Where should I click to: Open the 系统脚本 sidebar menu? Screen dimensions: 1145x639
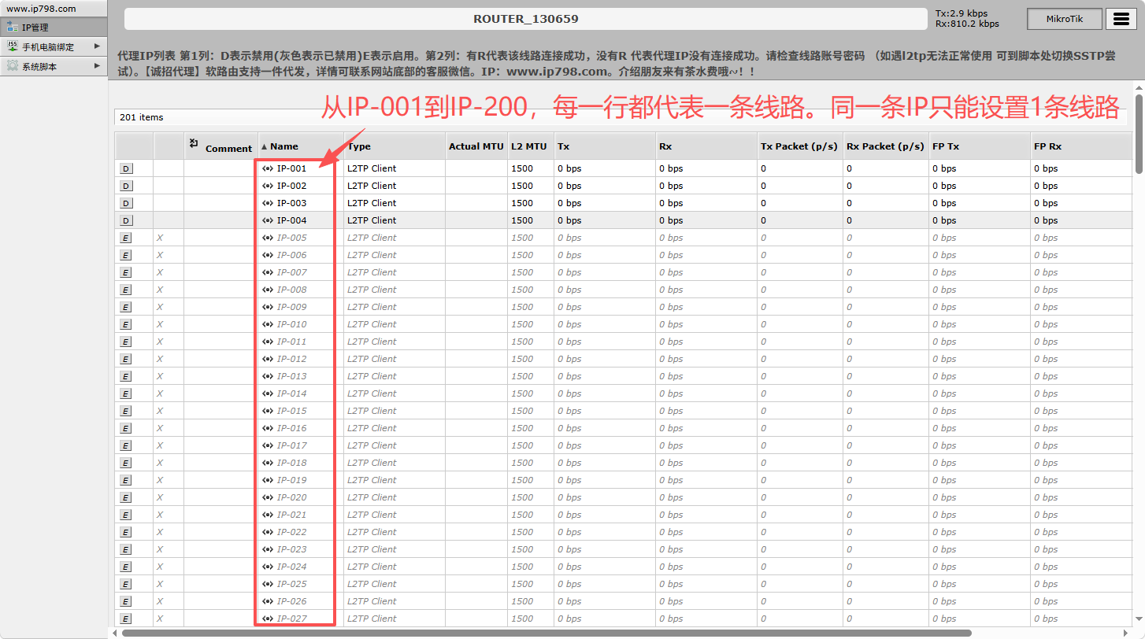[54, 67]
